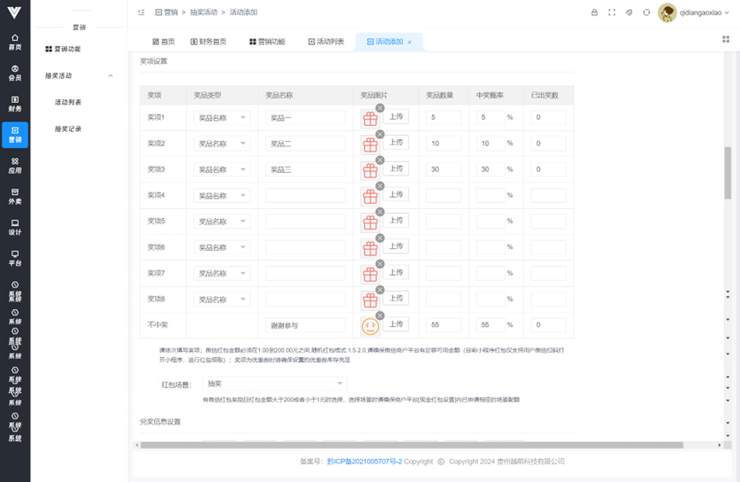Image resolution: width=740 pixels, height=482 pixels.
Task: Open the 应用 apps section
Action: (x=15, y=165)
